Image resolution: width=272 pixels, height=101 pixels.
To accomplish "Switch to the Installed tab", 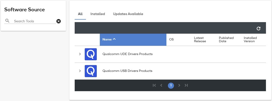I will pyautogui.click(x=98, y=14).
